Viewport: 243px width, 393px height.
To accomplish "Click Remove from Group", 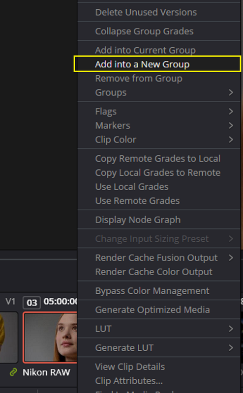I will pyautogui.click(x=159, y=78).
